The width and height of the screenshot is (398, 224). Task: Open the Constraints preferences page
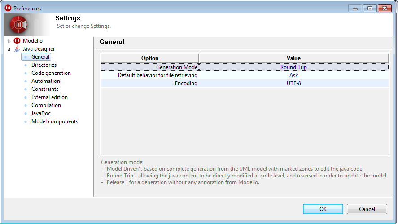(x=45, y=89)
